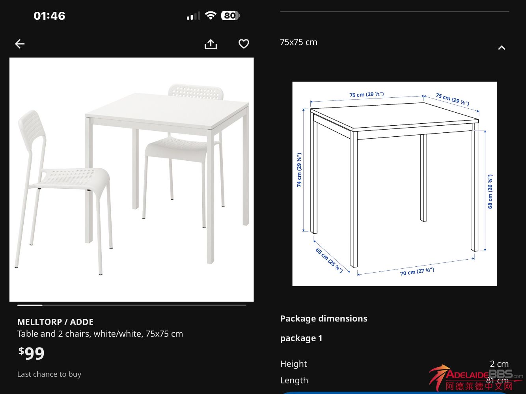Tap the Package dimensions heading

click(x=323, y=318)
